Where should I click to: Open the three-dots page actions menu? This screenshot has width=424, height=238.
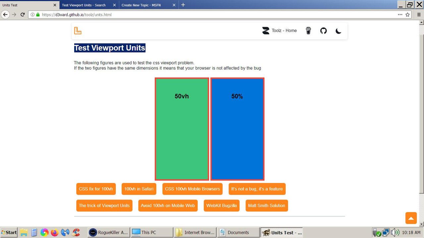(400, 15)
